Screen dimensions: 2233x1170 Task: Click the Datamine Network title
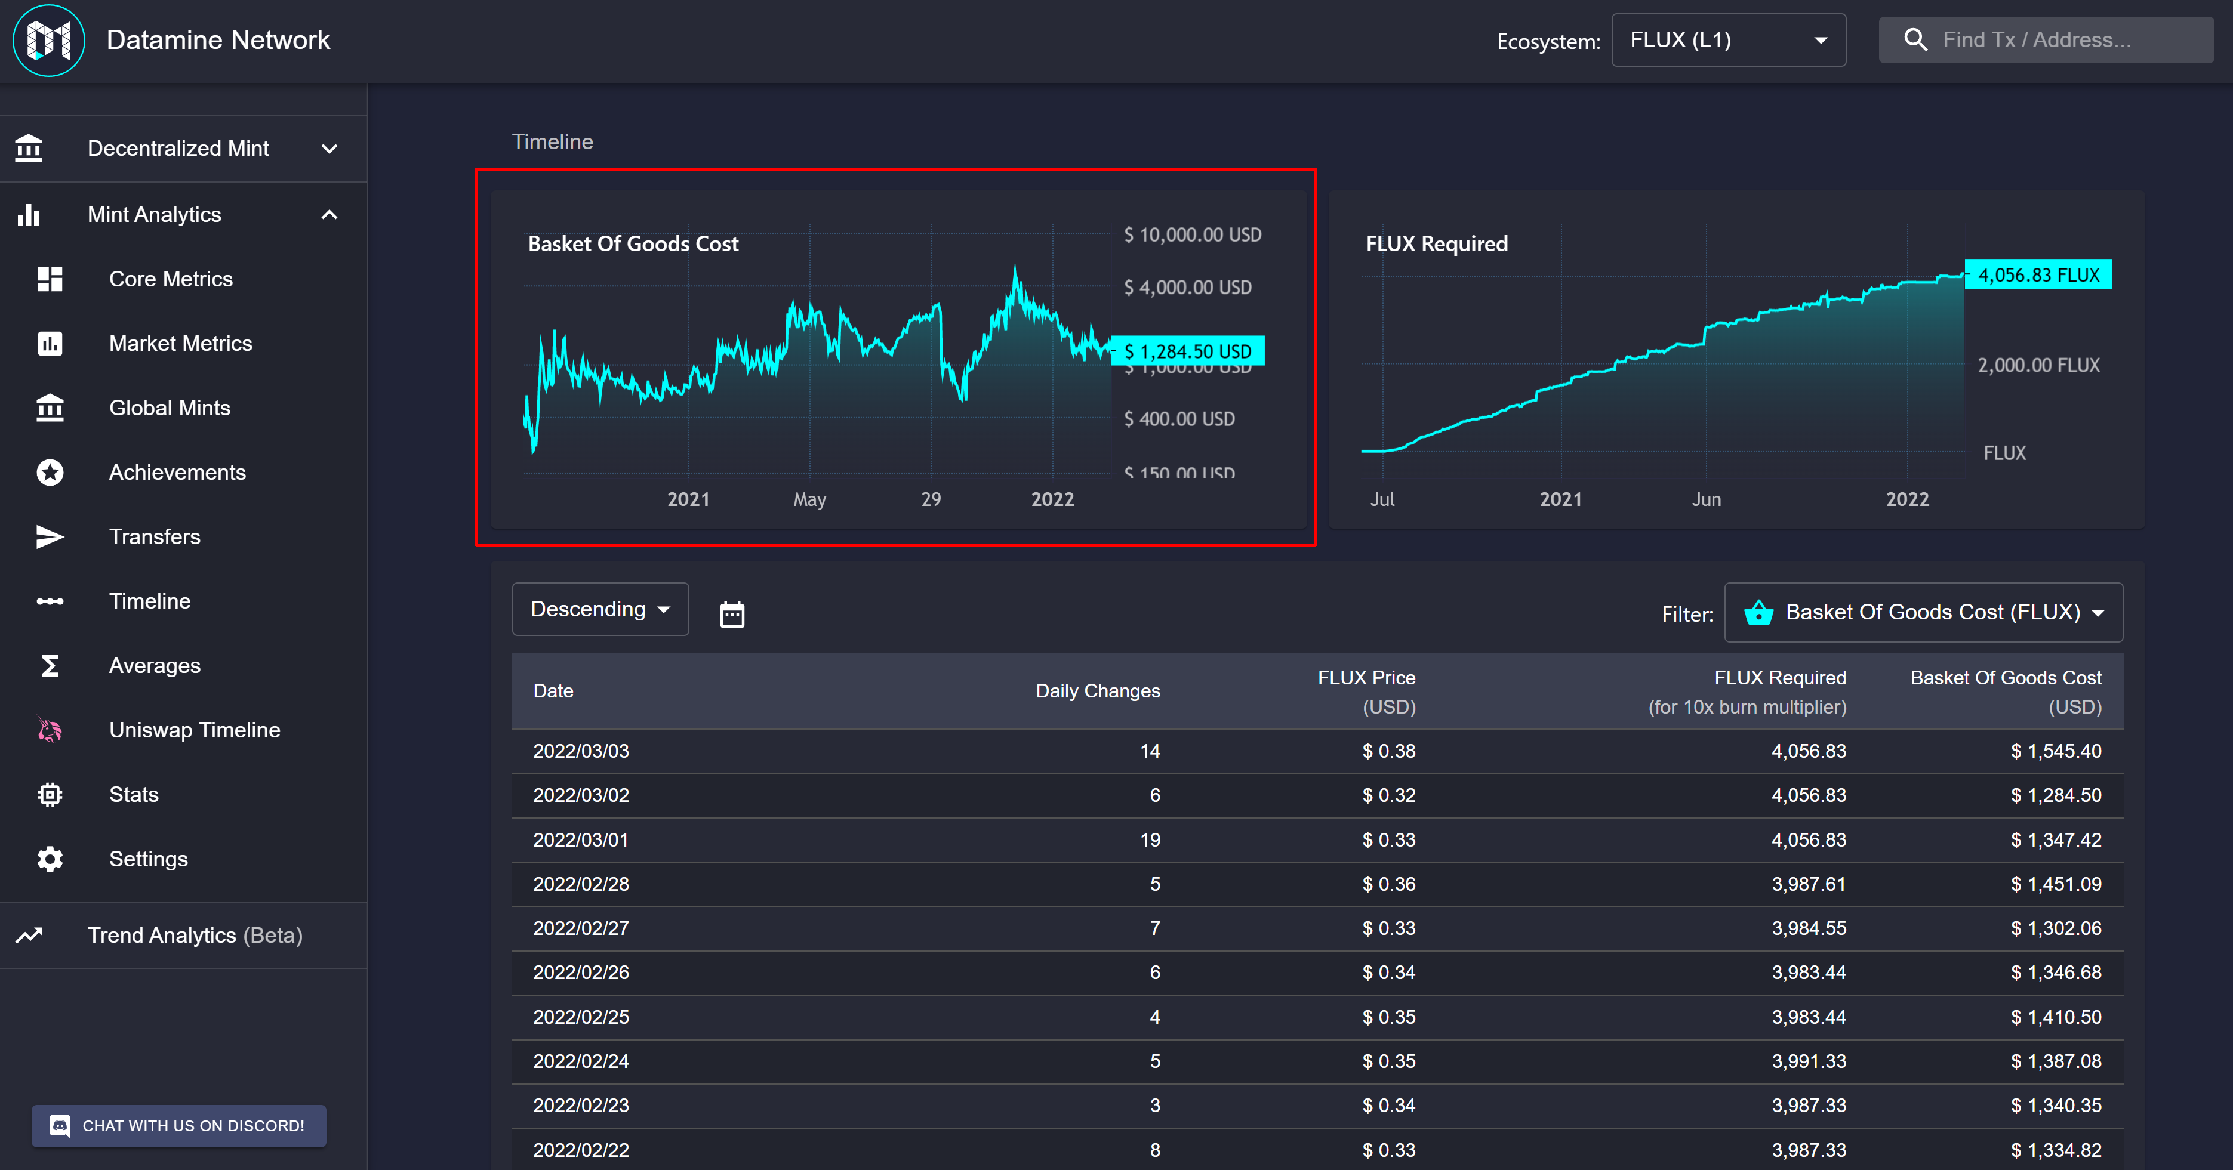pyautogui.click(x=218, y=40)
